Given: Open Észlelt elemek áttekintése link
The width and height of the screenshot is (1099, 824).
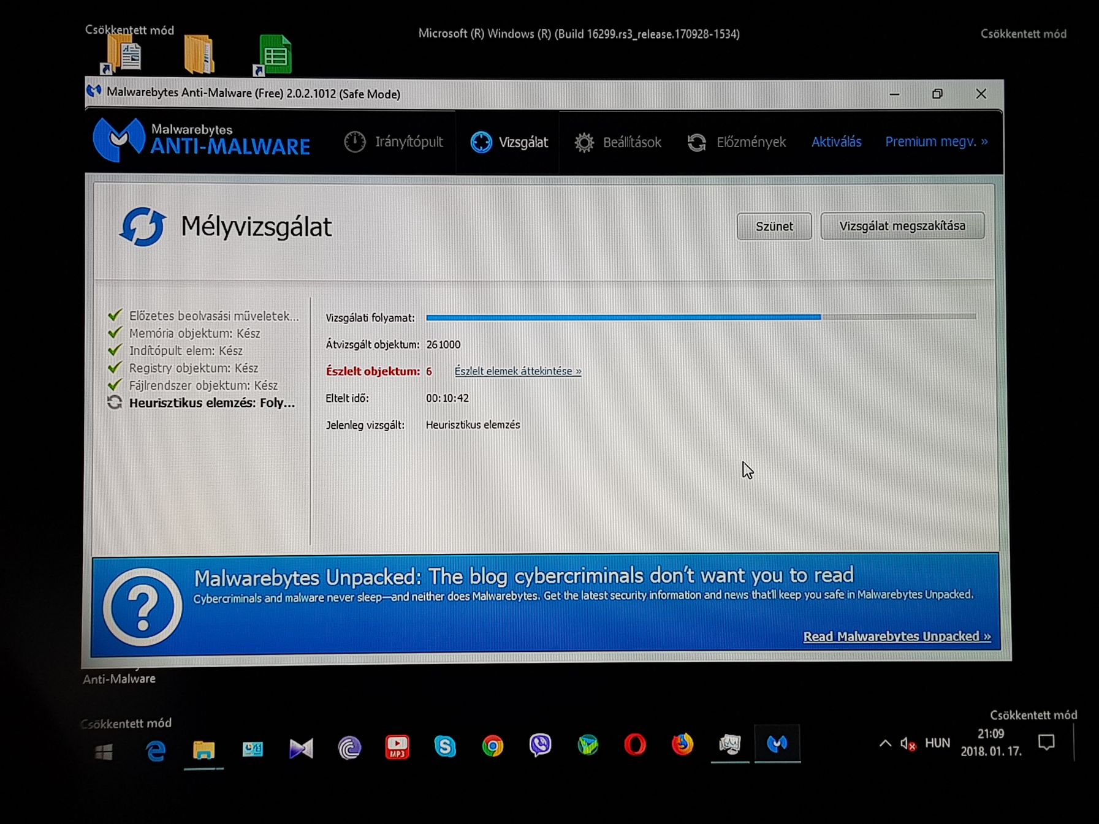Looking at the screenshot, I should [x=518, y=371].
